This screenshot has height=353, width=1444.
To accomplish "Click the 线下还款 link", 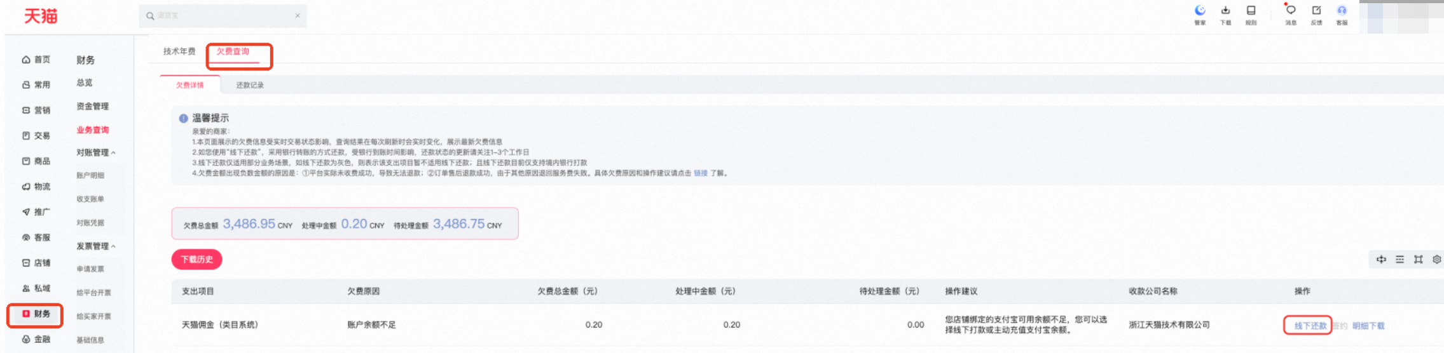I will click(1310, 326).
